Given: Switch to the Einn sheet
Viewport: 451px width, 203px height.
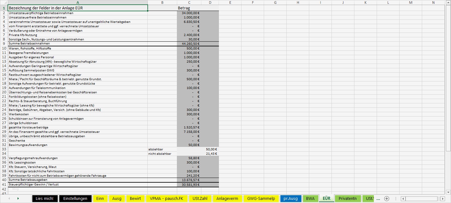Looking at the screenshot, I should [x=100, y=198].
